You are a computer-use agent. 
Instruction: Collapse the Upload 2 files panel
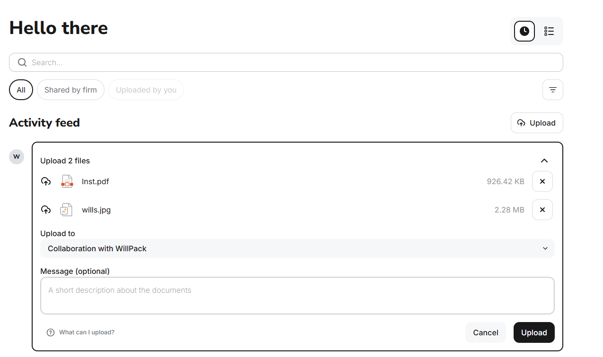[x=544, y=161]
